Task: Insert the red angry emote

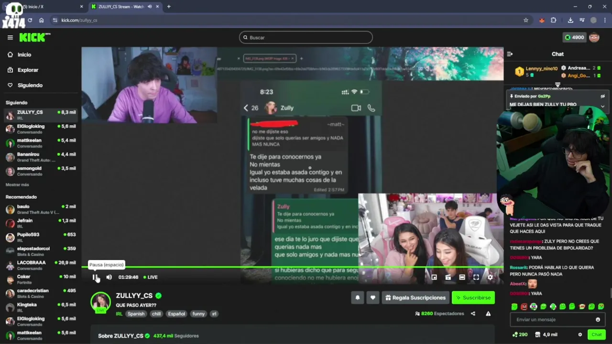Action: [x=524, y=307]
